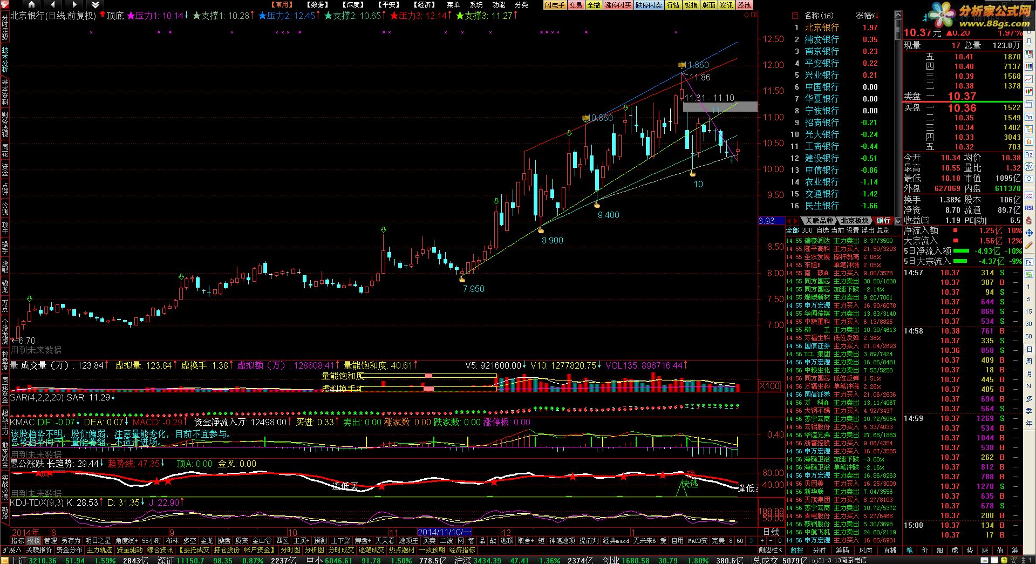Click the 股池 button

pos(745,5)
